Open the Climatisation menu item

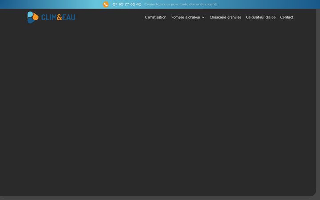156,17
